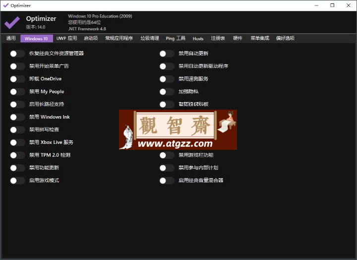Click the 'Windows 10 Pro Education (2009)' text
357x260 pixels.
(x=100, y=16)
